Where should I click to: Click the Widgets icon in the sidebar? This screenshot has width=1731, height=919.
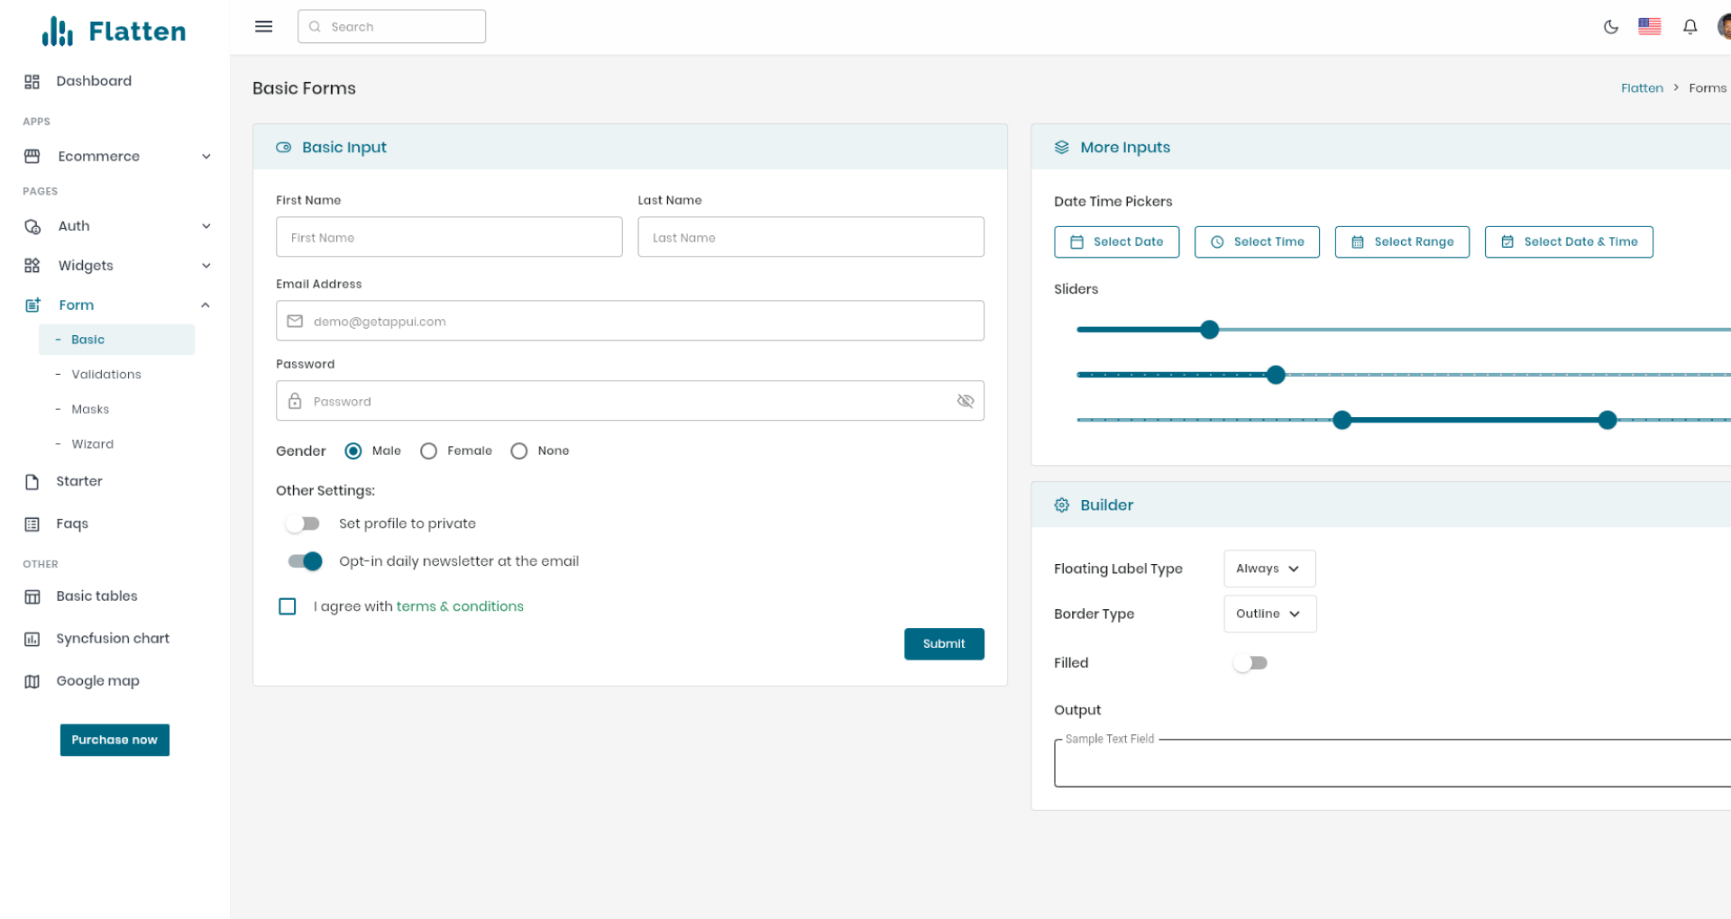coord(32,265)
